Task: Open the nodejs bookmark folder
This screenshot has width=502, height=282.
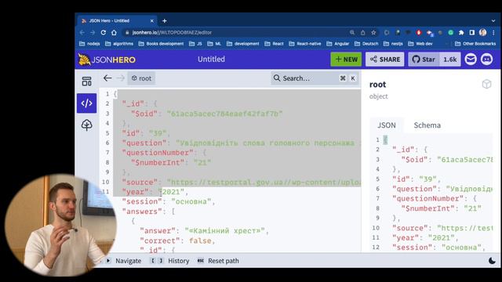Action: tap(89, 44)
